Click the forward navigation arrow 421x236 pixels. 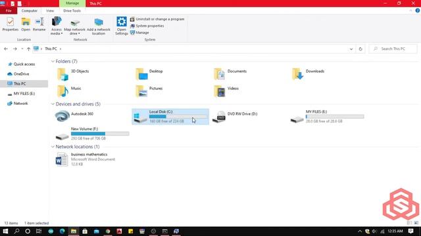15,49
